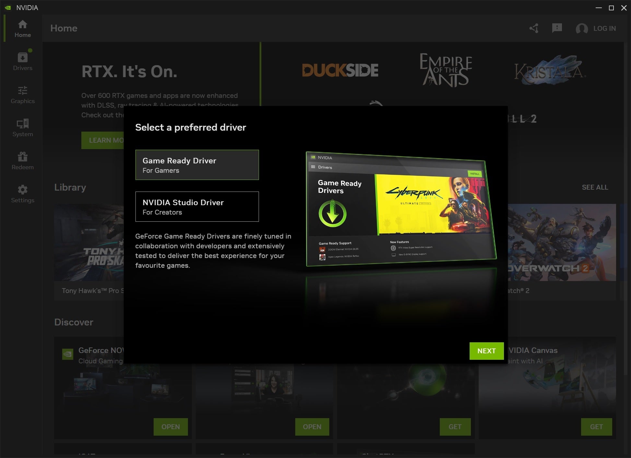Open the Graphics settings section
The height and width of the screenshot is (458, 631).
tap(22, 94)
